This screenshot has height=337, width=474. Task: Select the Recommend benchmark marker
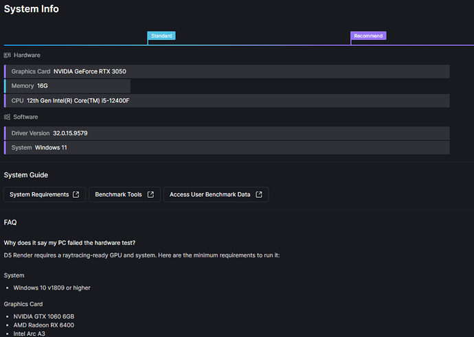[x=368, y=36]
